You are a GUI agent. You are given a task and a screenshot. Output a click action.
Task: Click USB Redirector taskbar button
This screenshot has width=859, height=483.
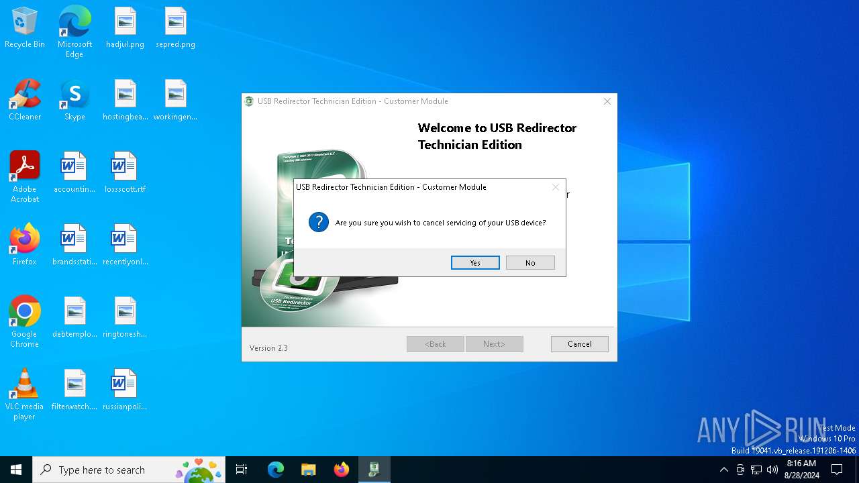tap(374, 470)
